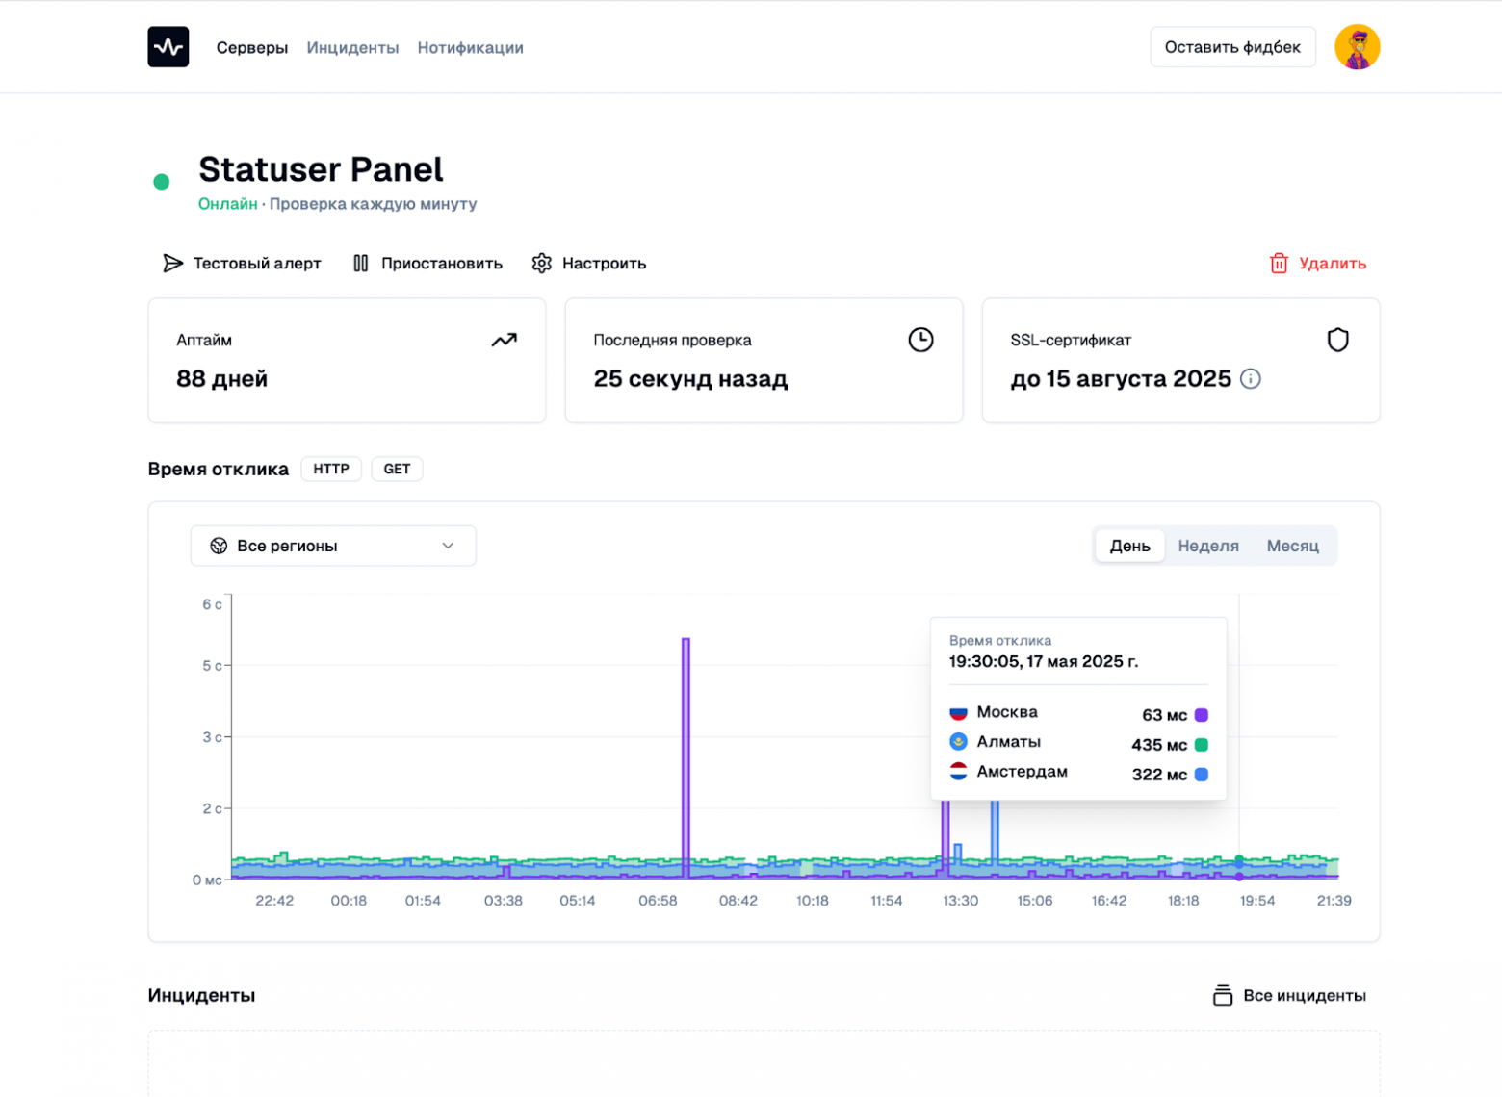Click the shield icon in SSL card

[1337, 340]
